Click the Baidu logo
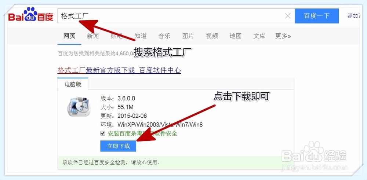The image size is (367, 180). pos(31,15)
